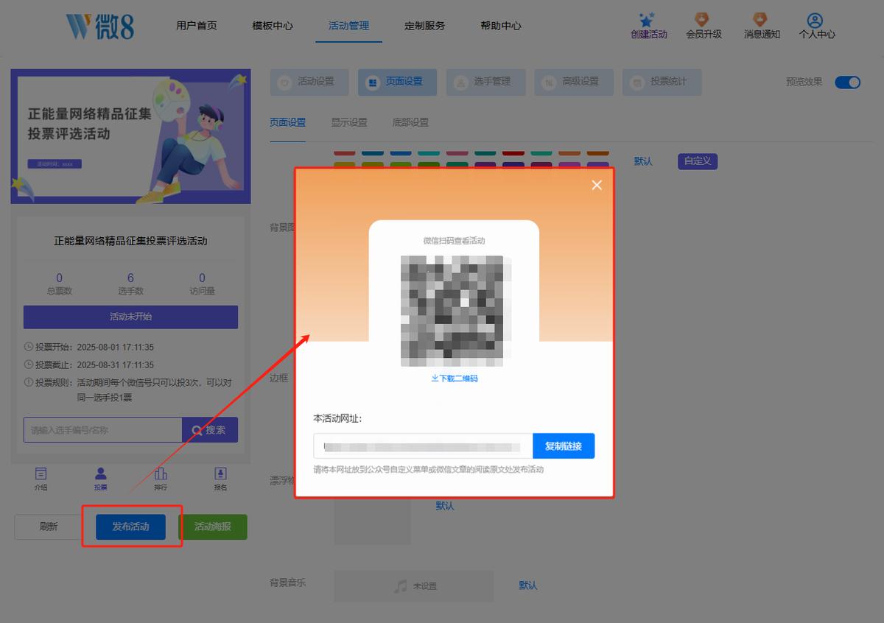Open 会员升级 membership upgrade icon
This screenshot has width=884, height=623.
[x=703, y=19]
